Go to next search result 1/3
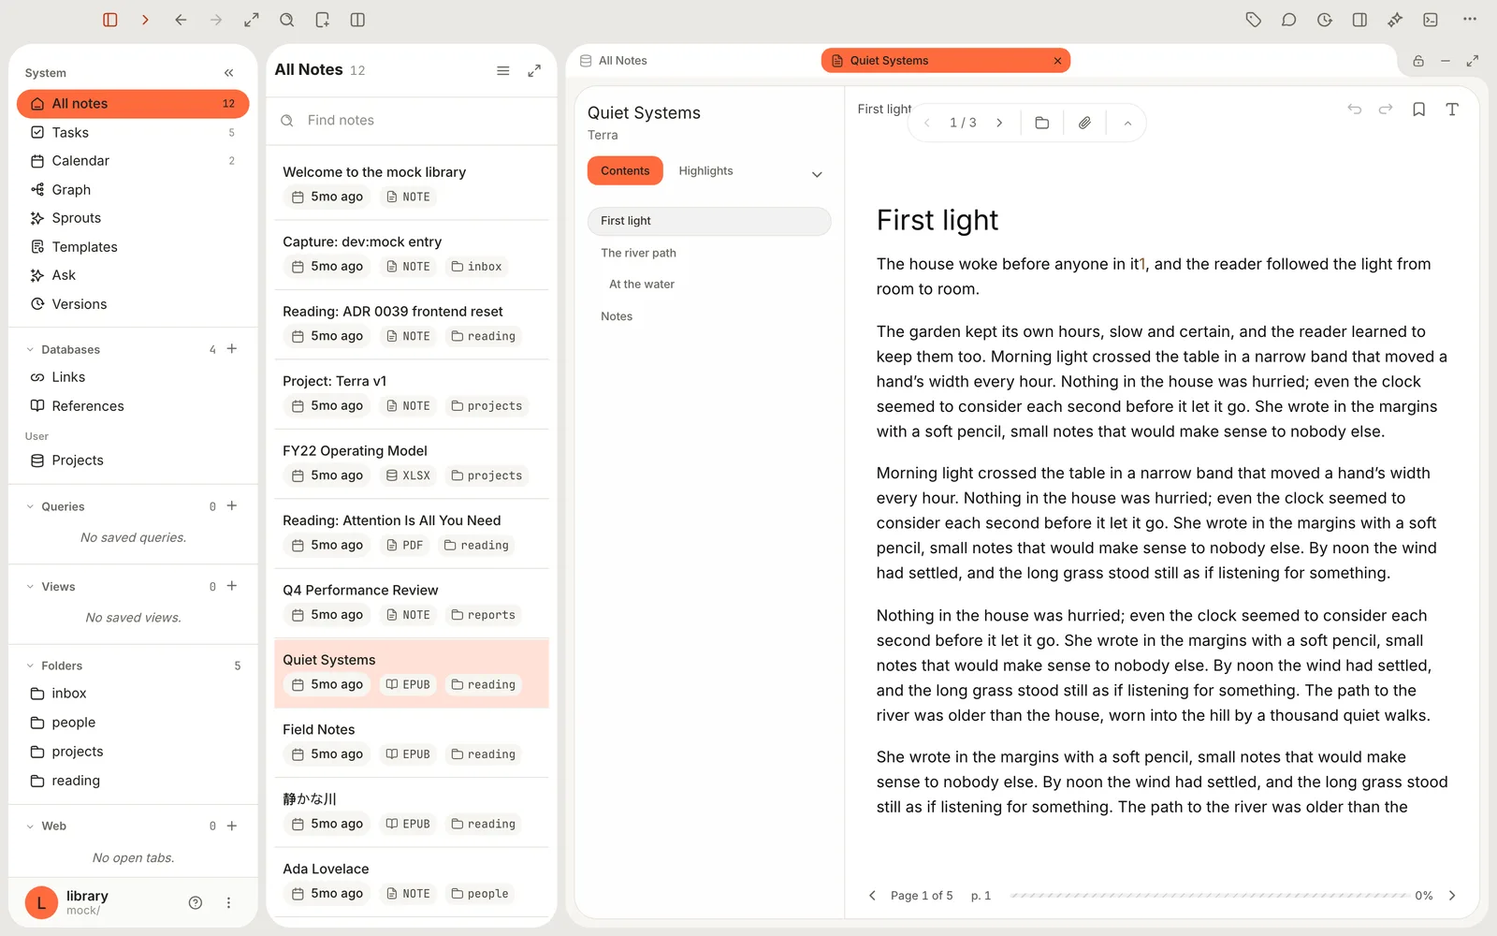 click(999, 123)
